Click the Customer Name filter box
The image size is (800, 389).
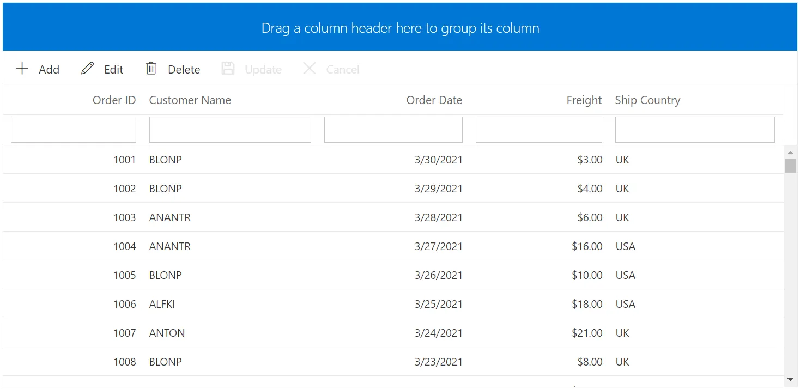(x=229, y=129)
